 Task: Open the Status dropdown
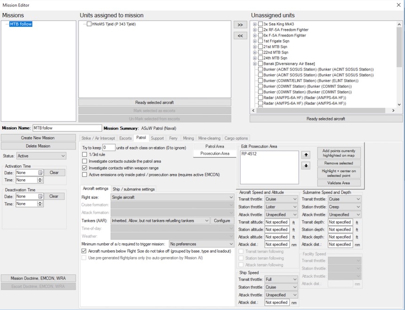point(41,156)
